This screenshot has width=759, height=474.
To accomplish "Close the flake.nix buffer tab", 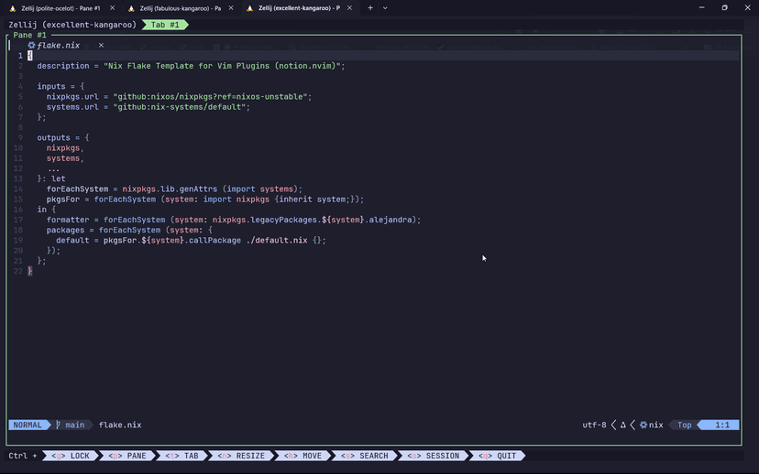I will 102,45.
